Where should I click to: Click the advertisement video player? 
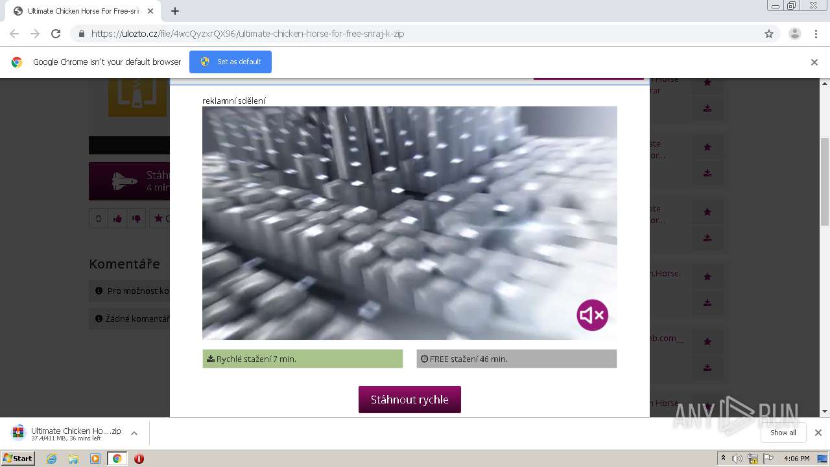click(x=410, y=223)
